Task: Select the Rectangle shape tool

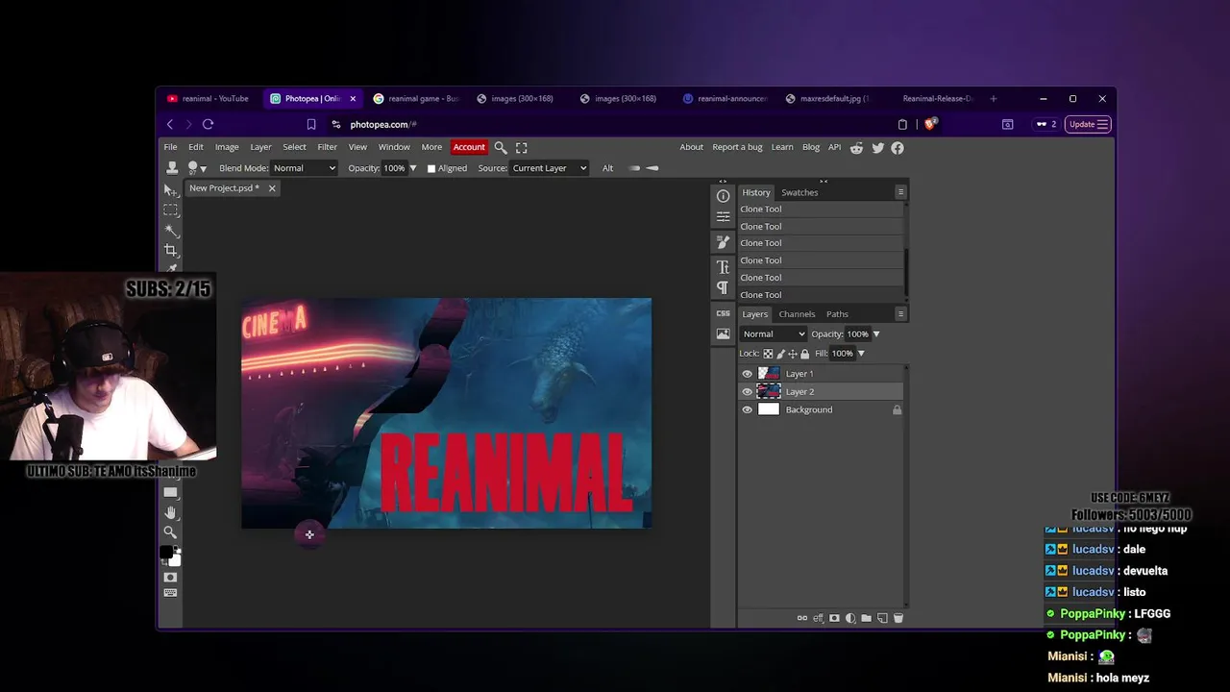Action: pyautogui.click(x=170, y=492)
